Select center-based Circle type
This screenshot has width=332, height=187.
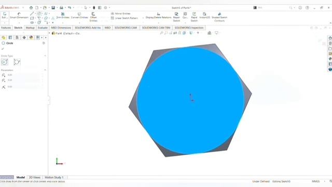(x=5, y=62)
